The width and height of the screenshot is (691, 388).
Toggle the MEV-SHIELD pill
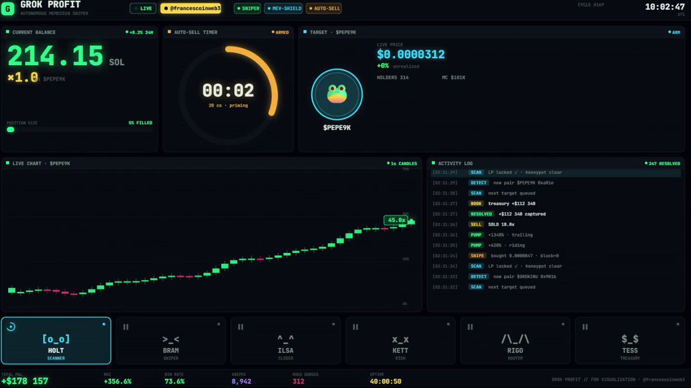coord(283,9)
